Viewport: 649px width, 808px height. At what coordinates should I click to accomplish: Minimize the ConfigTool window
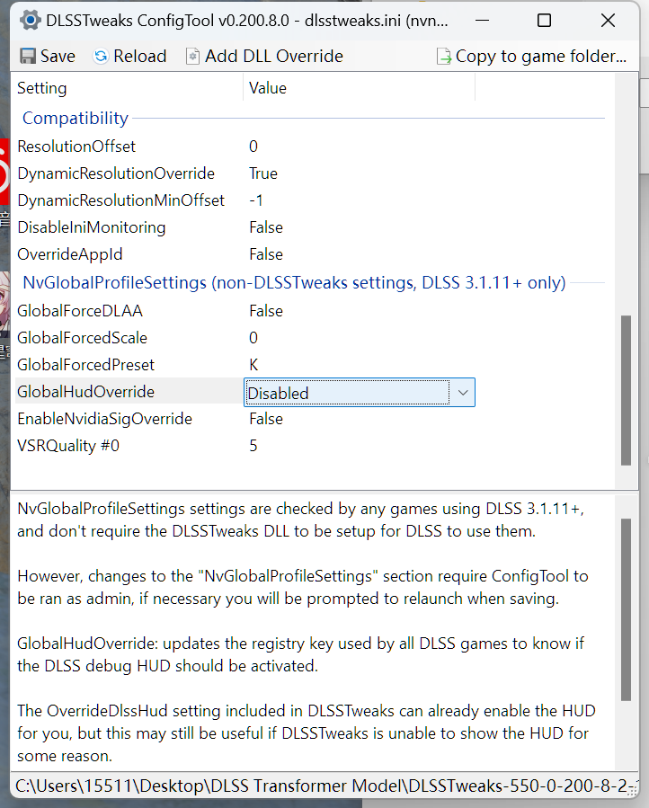point(481,20)
